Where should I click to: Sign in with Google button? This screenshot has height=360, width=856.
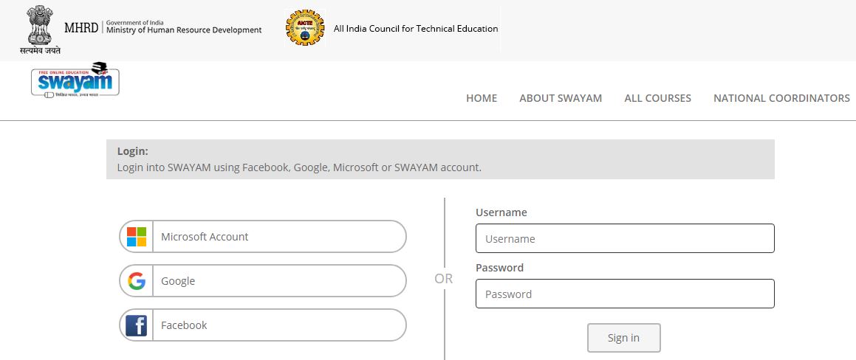pos(263,281)
